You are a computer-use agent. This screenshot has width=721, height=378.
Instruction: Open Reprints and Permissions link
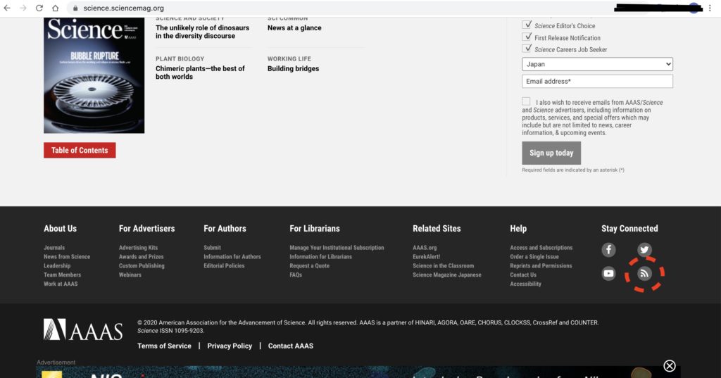[541, 266]
